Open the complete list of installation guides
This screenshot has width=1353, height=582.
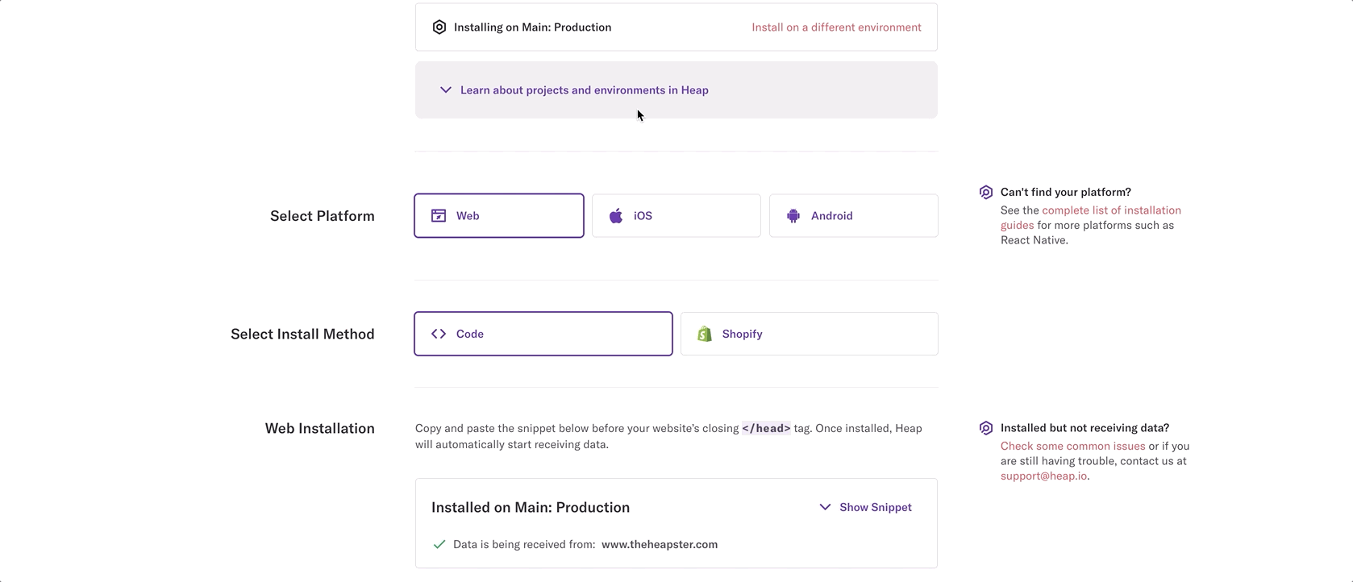tap(1091, 218)
